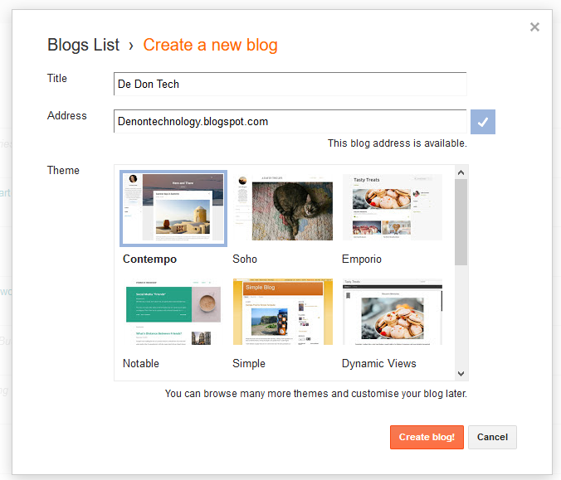Click the Title field label
561x480 pixels.
[57, 78]
